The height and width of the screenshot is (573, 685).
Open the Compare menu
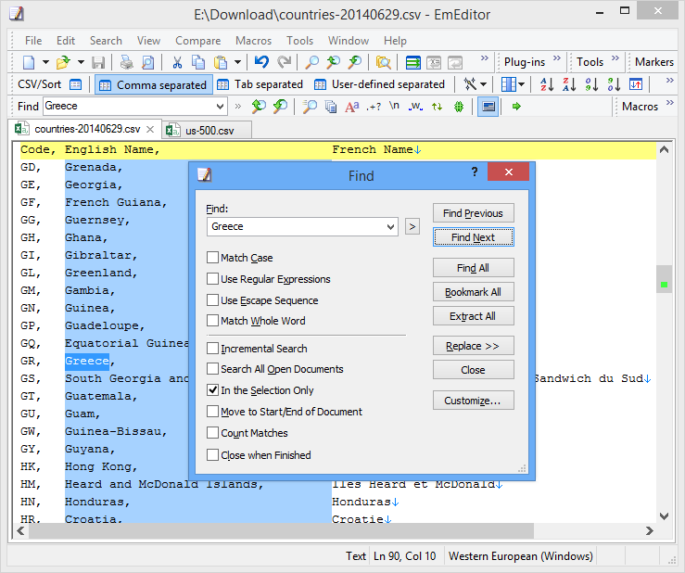pyautogui.click(x=197, y=41)
